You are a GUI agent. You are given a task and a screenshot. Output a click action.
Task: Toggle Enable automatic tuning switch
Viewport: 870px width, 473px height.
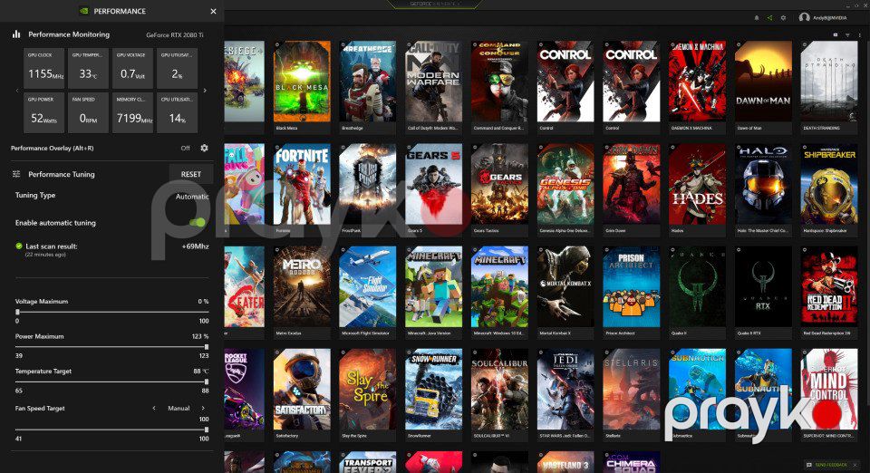pos(198,222)
